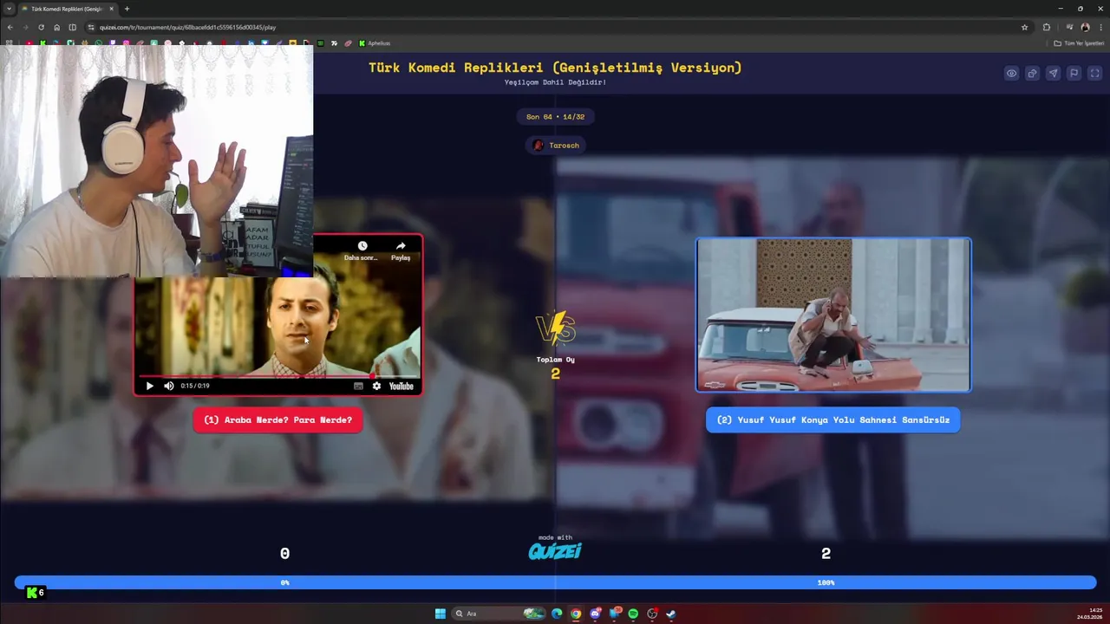
Task: Open OBS Studio from taskbar
Action: coord(652,614)
